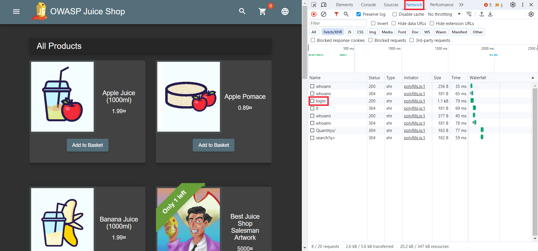Image resolution: width=538 pixels, height=251 pixels.
Task: Add Apple Juice to basket
Action: pyautogui.click(x=88, y=145)
